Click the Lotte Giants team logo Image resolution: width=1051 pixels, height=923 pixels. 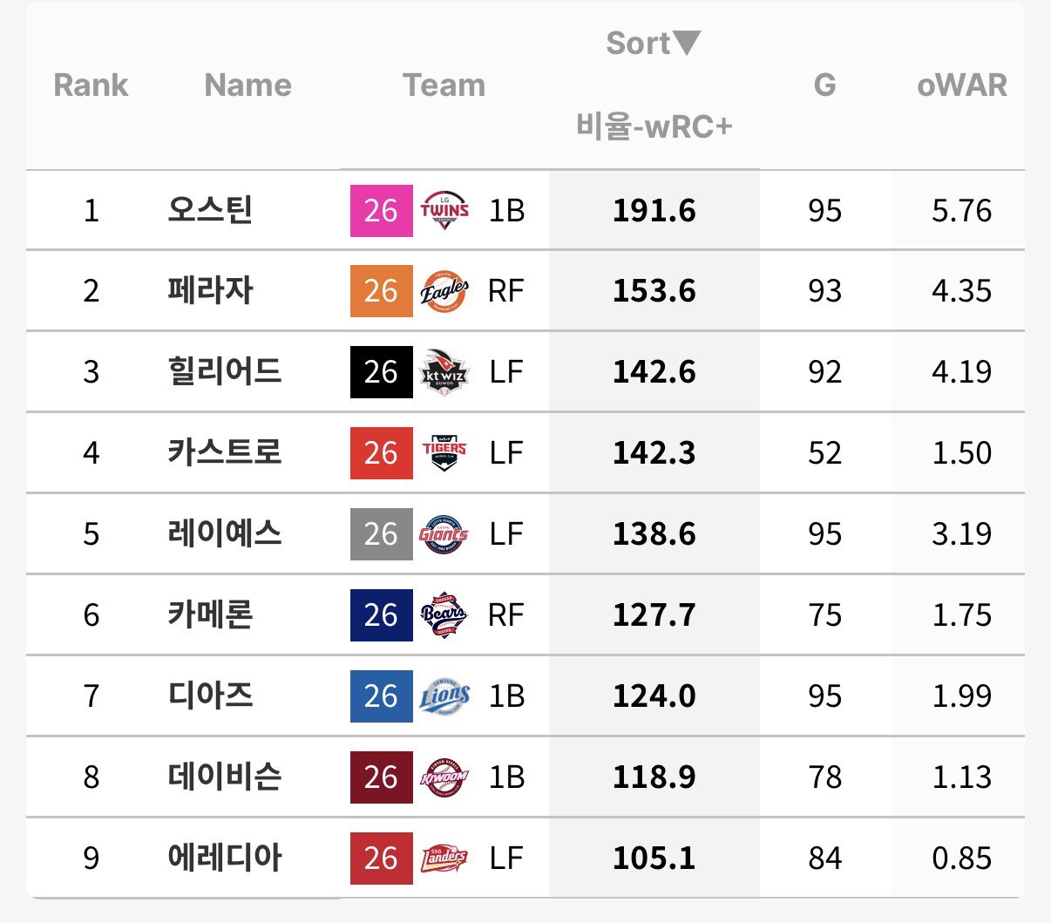tap(444, 533)
